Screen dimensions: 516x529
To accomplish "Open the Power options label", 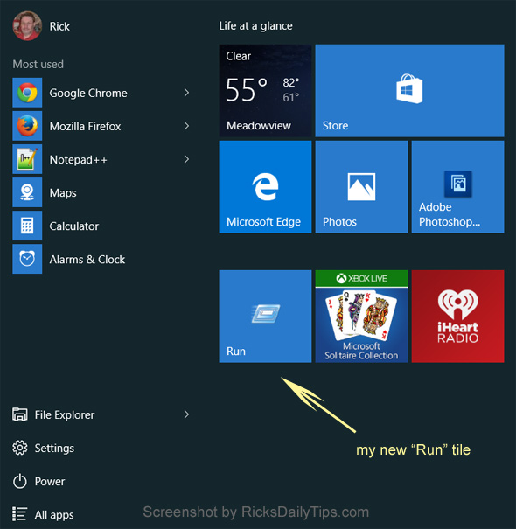I will coord(50,482).
